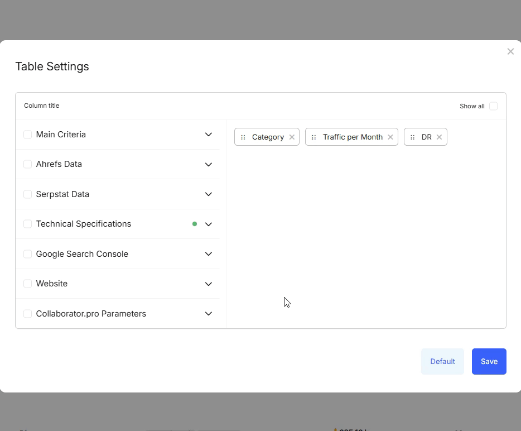Enable the Show all checkbox
The width and height of the screenshot is (521, 431).
click(494, 106)
